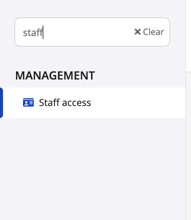Click the search box's rounded left edge
Screen dimensions: 191x220
click(x=15, y=32)
